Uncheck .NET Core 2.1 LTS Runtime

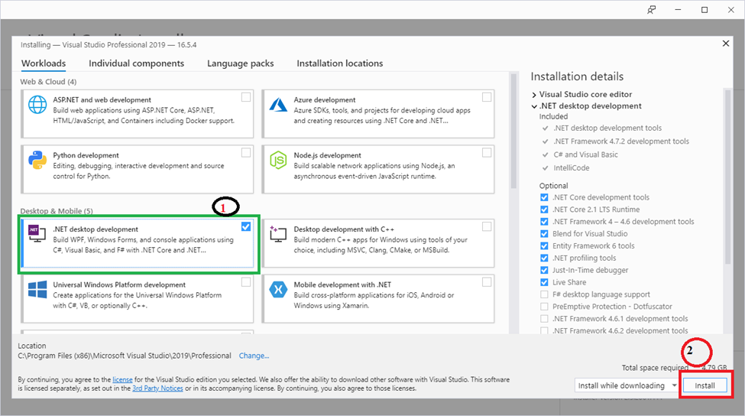[544, 210]
